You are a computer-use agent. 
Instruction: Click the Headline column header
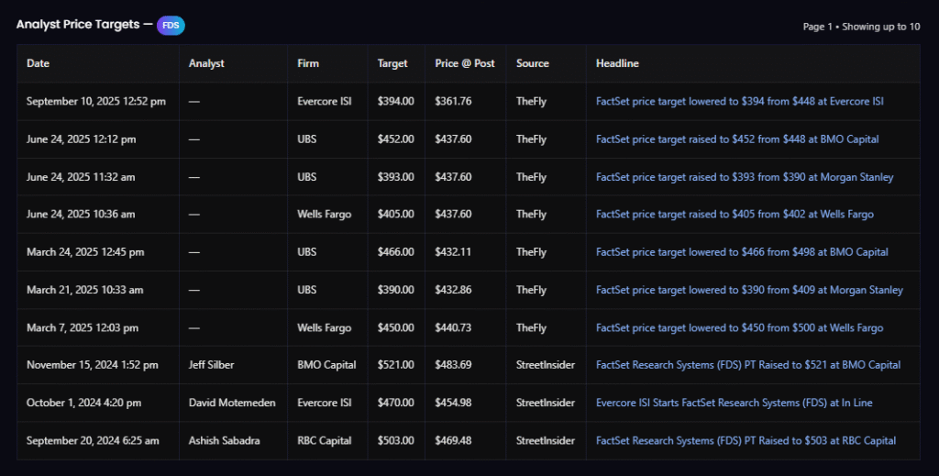(x=617, y=63)
